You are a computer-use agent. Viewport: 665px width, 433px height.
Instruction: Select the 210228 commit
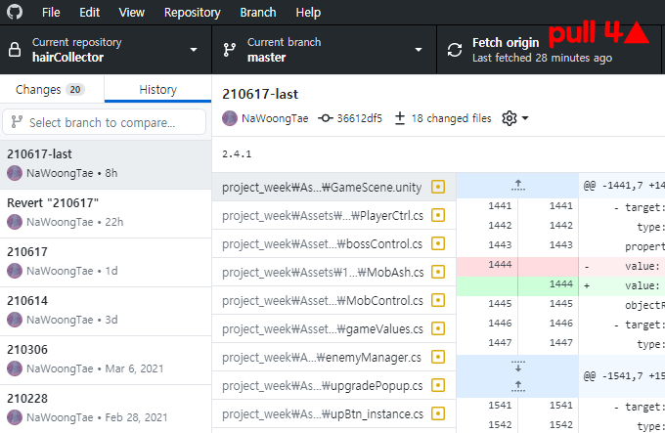point(106,409)
